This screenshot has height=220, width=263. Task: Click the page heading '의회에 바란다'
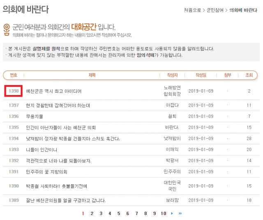click(x=25, y=9)
